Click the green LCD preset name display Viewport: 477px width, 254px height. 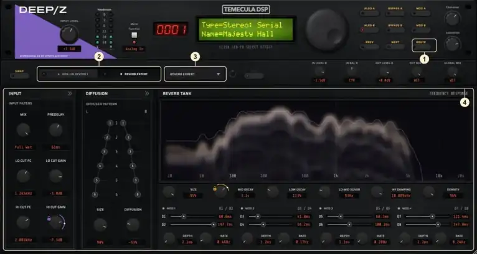click(x=246, y=29)
